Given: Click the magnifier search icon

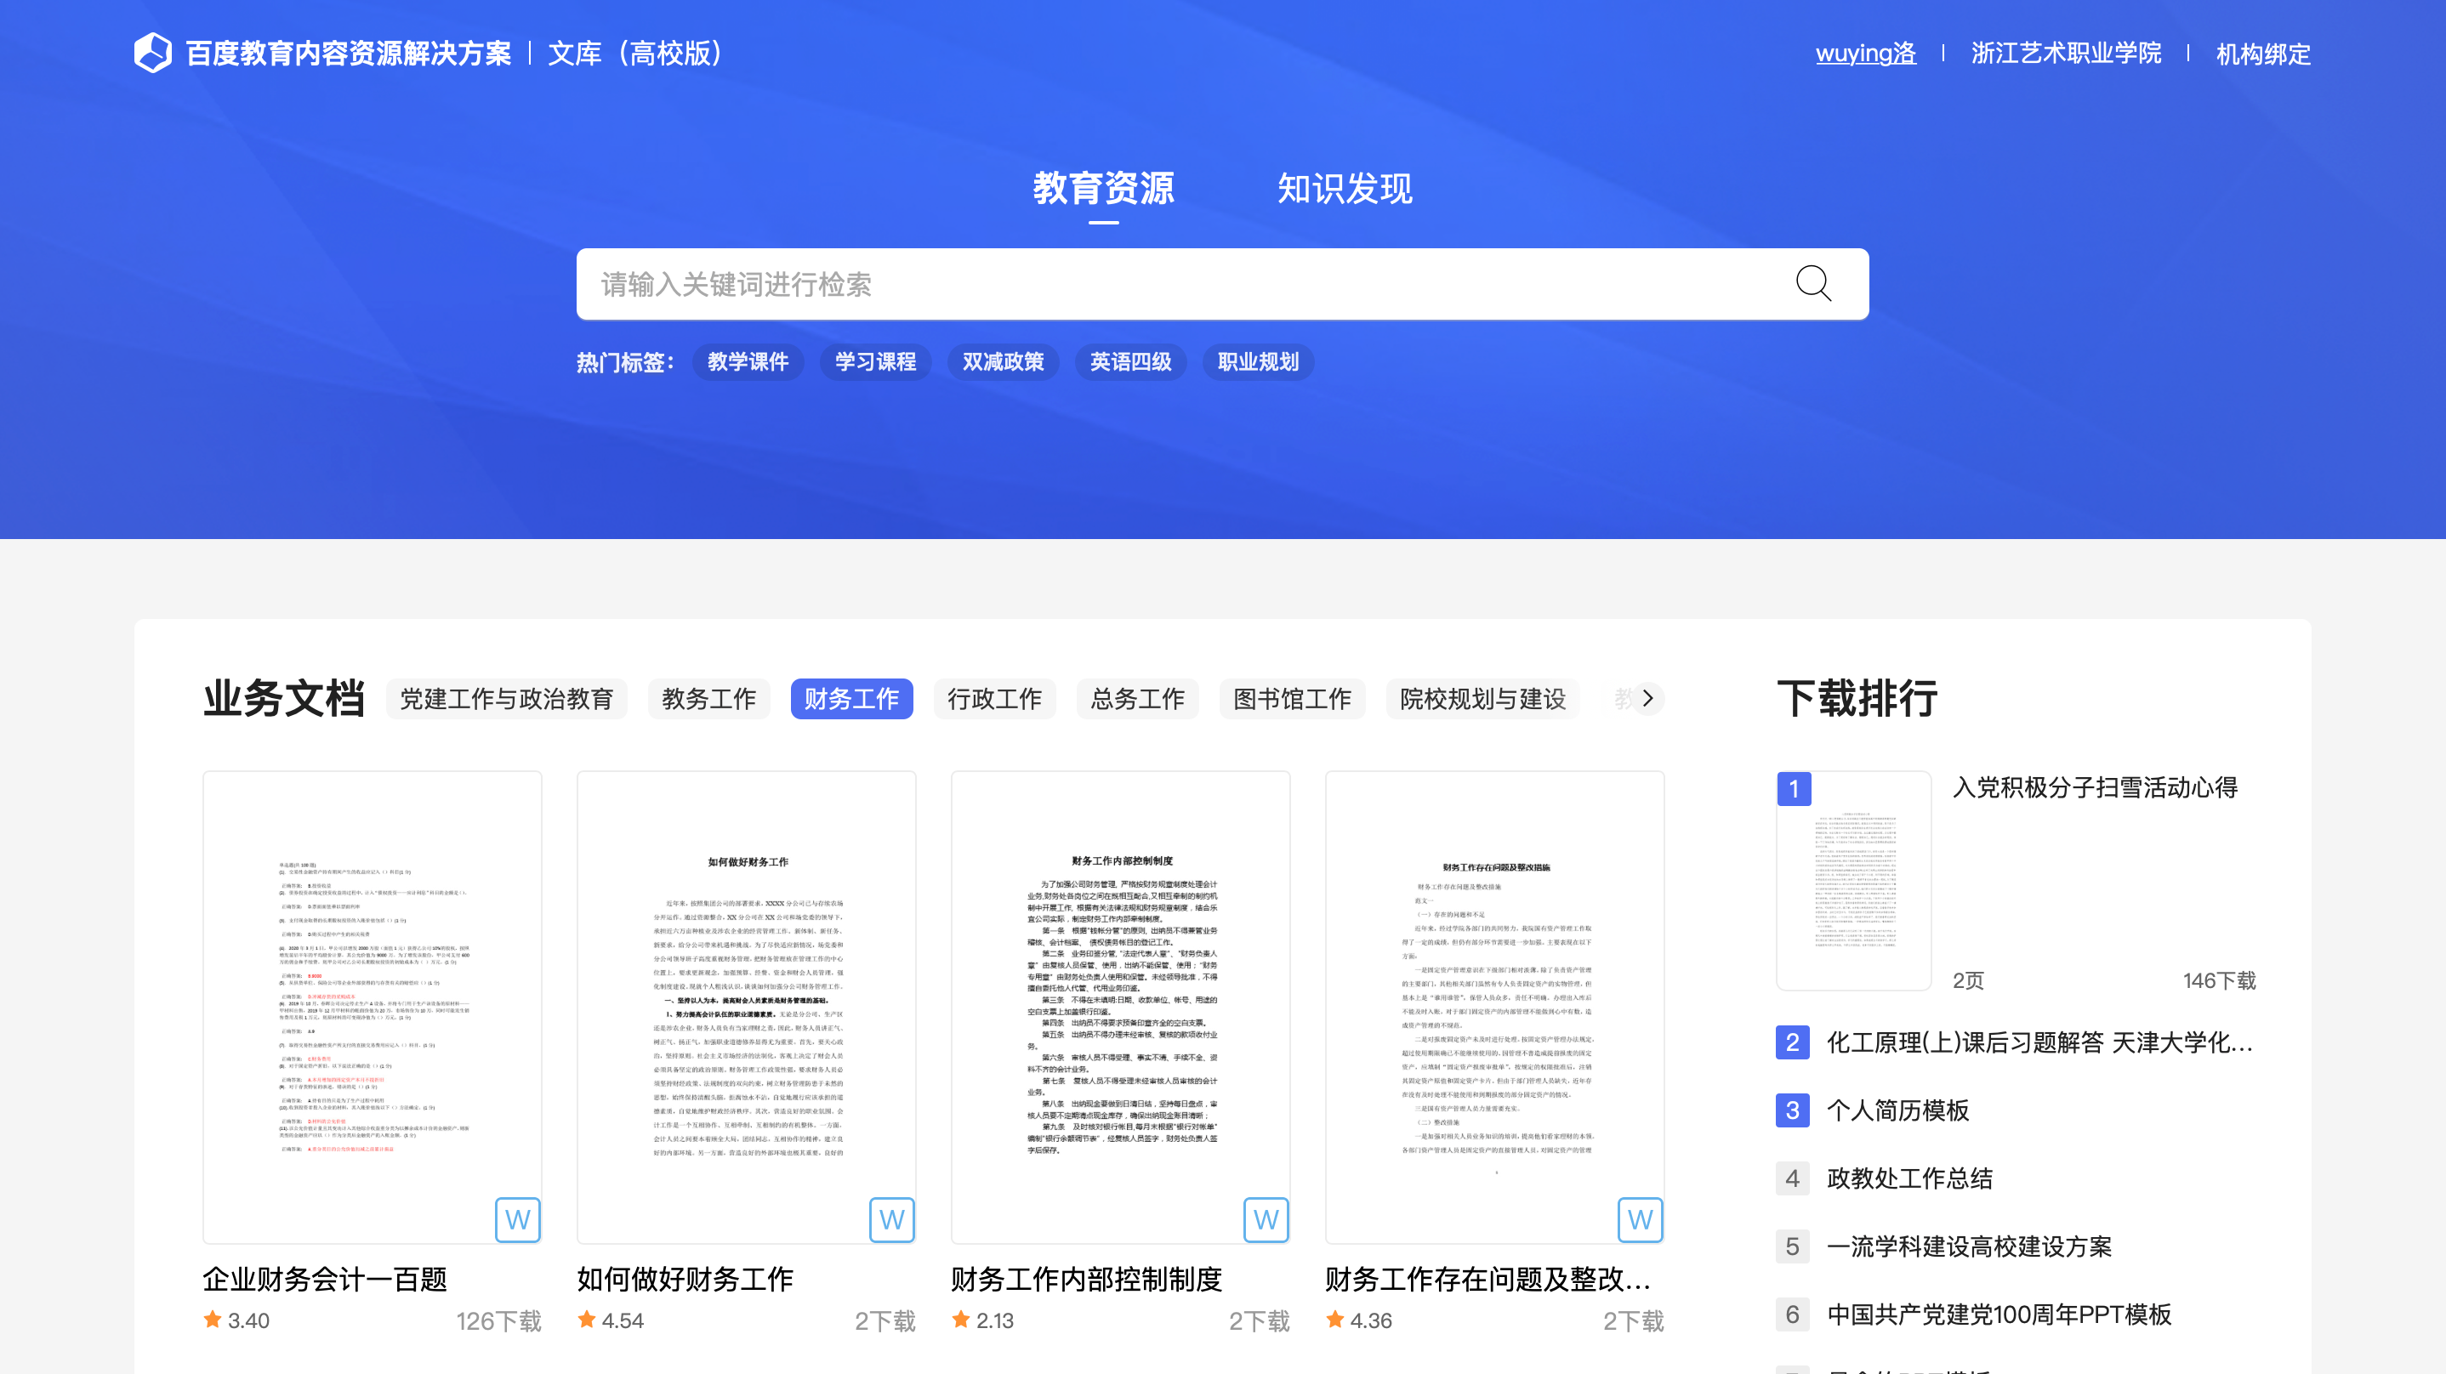Looking at the screenshot, I should pos(1812,283).
